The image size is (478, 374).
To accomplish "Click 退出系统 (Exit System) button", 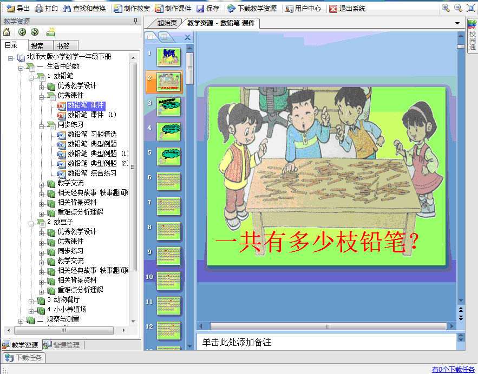I will coord(347,9).
